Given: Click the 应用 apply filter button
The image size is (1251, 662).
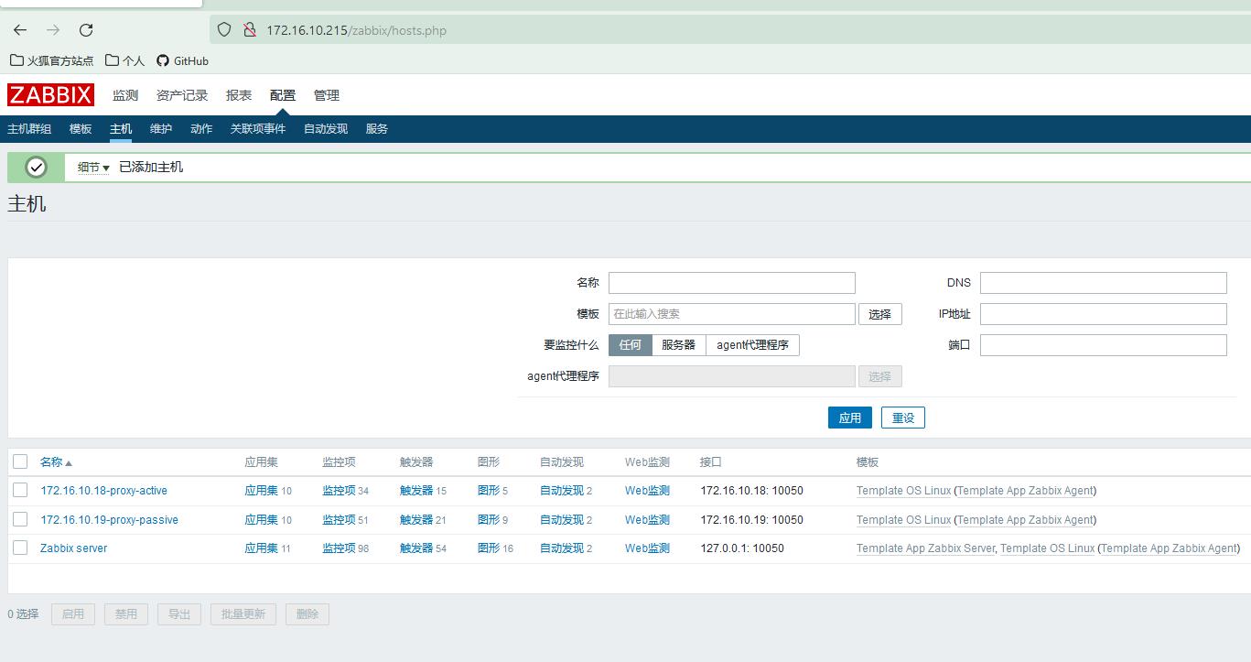Looking at the screenshot, I should (x=850, y=418).
